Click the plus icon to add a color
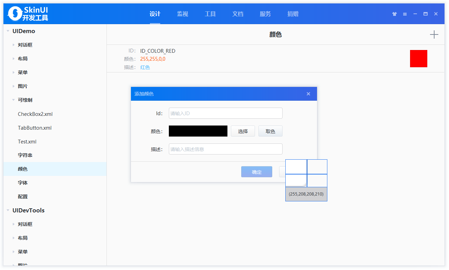 tap(434, 34)
